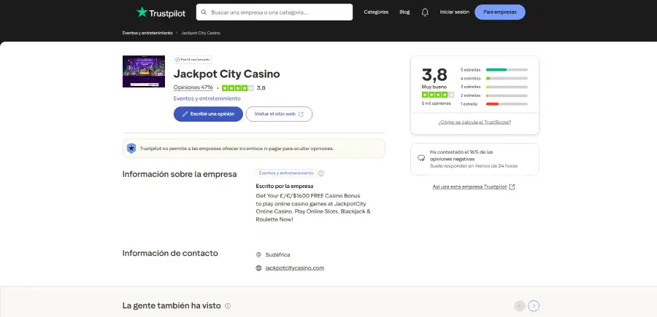657x317 pixels.
Task: Focus the Buscar una empresa search field
Action: point(274,12)
